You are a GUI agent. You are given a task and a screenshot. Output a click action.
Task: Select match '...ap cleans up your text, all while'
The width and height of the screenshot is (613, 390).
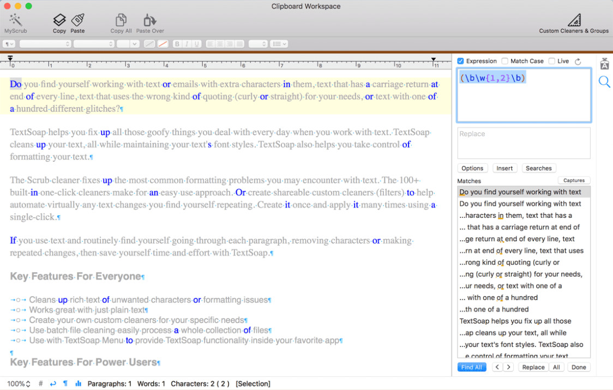click(524, 333)
